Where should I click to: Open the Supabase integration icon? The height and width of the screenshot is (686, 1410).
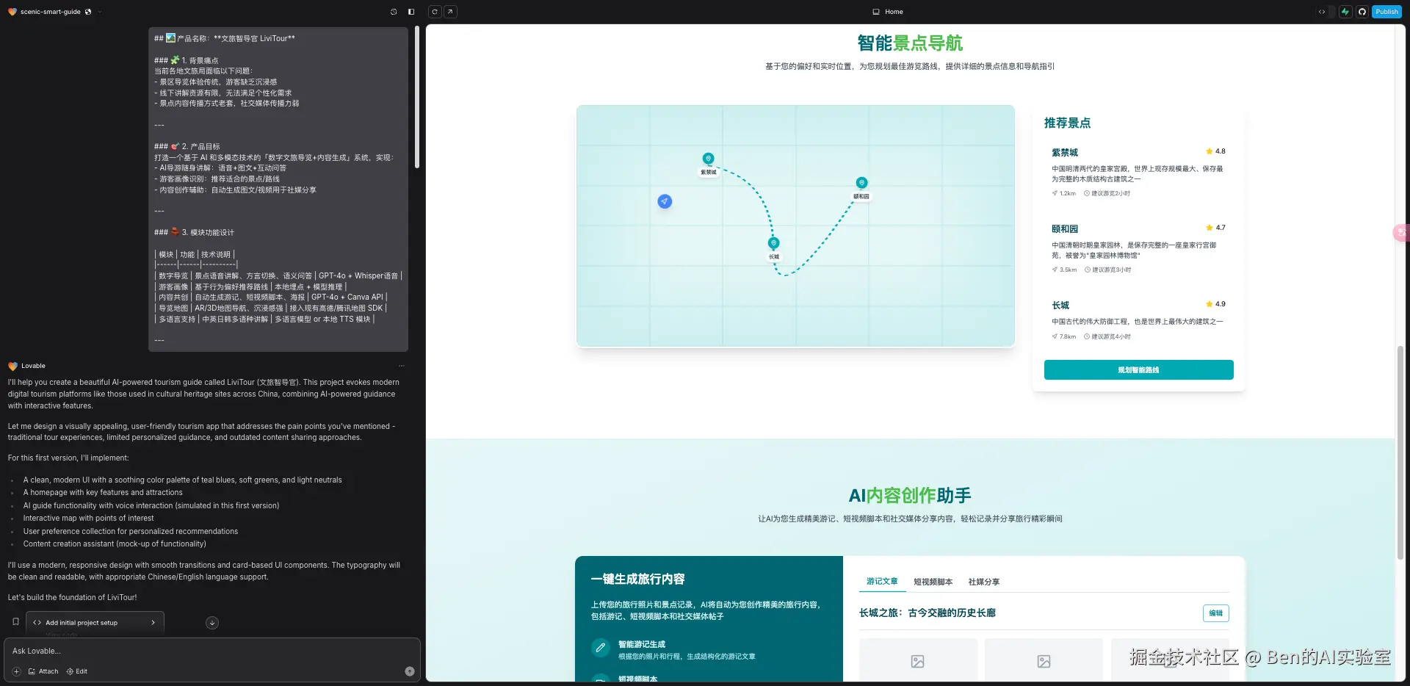coord(1345,12)
